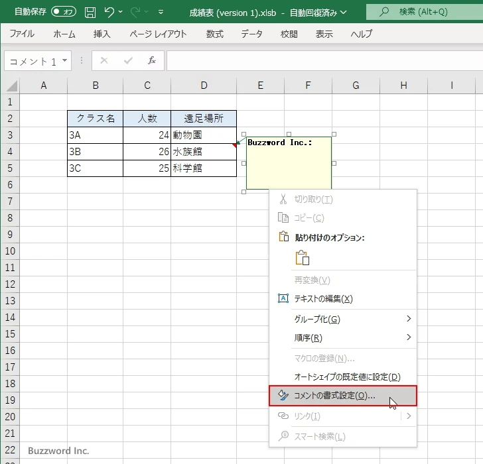Switch to the 校閲 tab
483x464 pixels.
coord(289,34)
